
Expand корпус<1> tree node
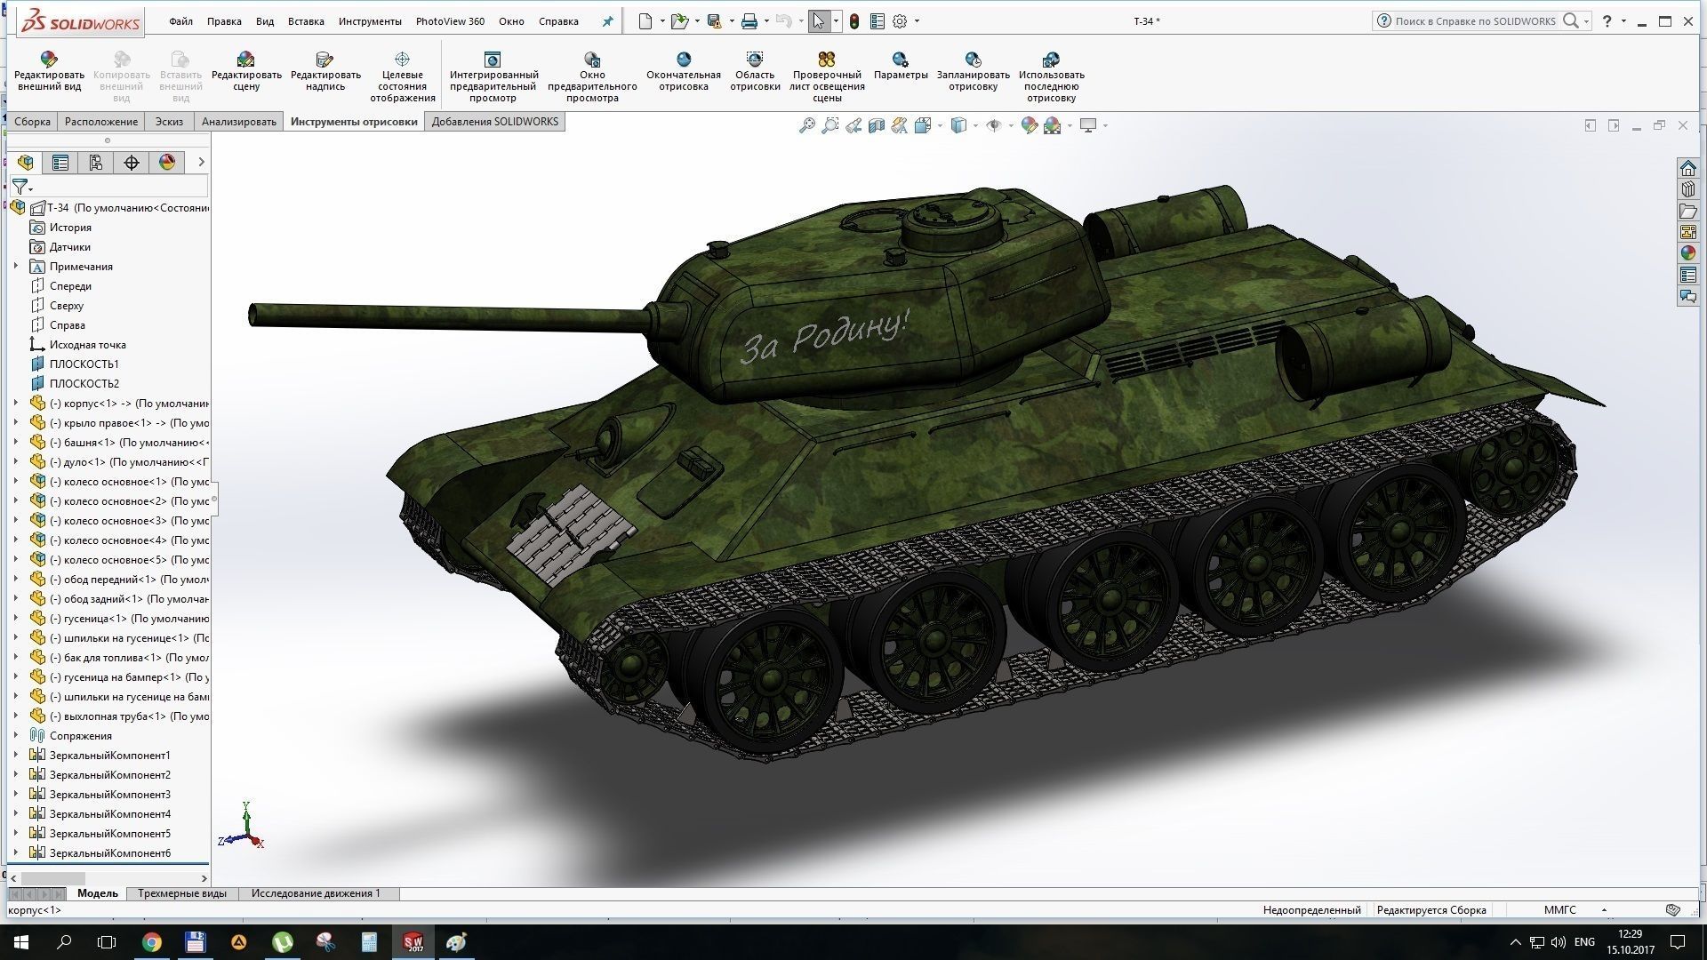click(15, 403)
